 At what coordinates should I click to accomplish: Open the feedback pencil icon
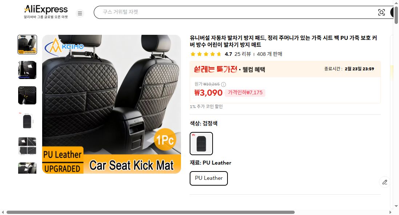385,182
